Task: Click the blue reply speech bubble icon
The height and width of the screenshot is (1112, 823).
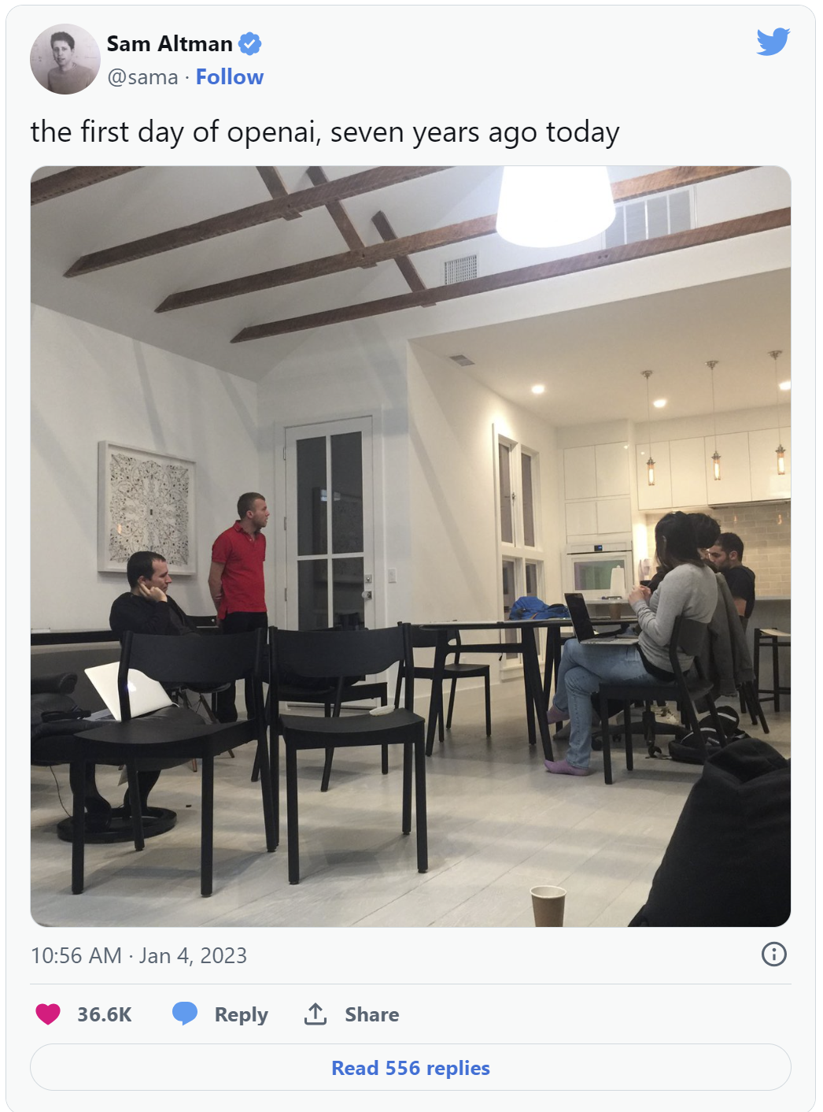Action: [x=185, y=1014]
